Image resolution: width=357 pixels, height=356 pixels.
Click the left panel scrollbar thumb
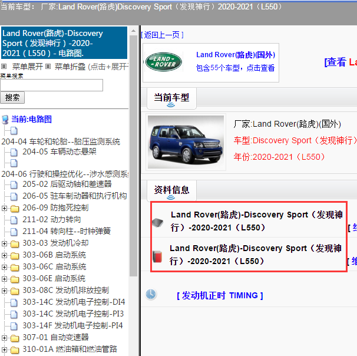pyautogui.click(x=133, y=156)
